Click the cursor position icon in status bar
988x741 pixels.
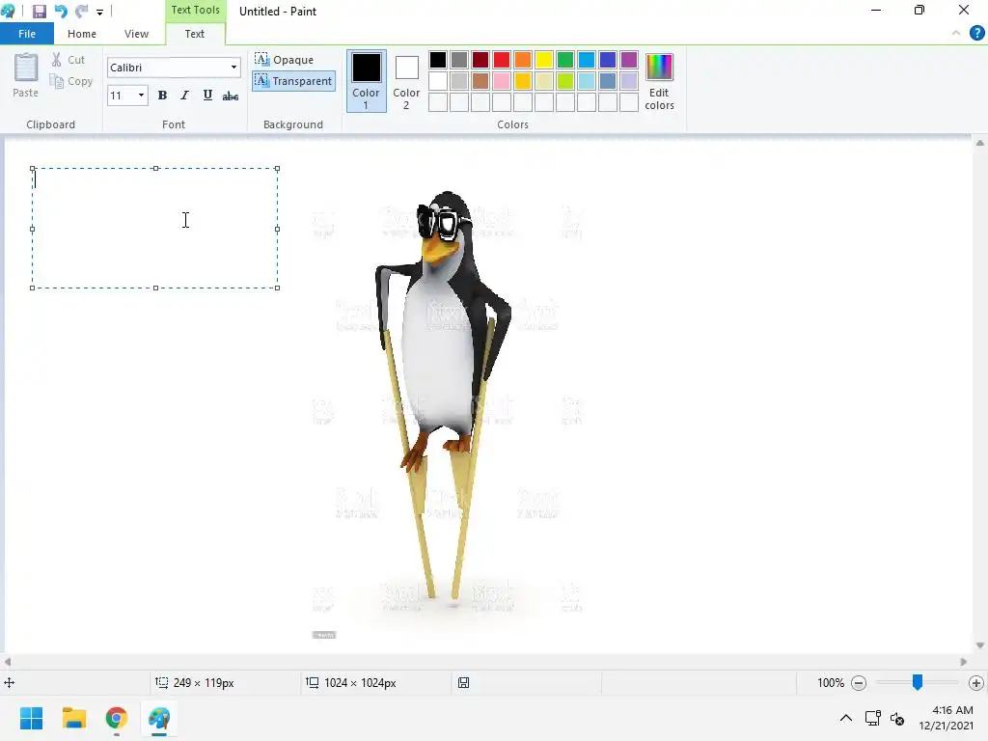[10, 682]
